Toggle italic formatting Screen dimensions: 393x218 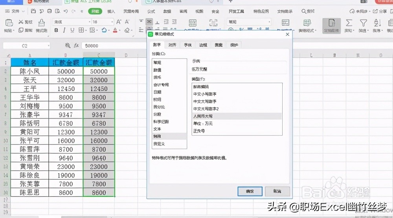click(x=64, y=30)
